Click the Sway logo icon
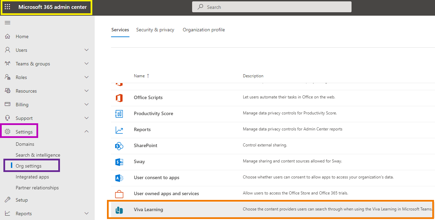 (119, 162)
